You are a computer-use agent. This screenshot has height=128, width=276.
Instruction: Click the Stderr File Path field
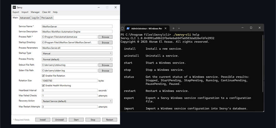click(70, 71)
